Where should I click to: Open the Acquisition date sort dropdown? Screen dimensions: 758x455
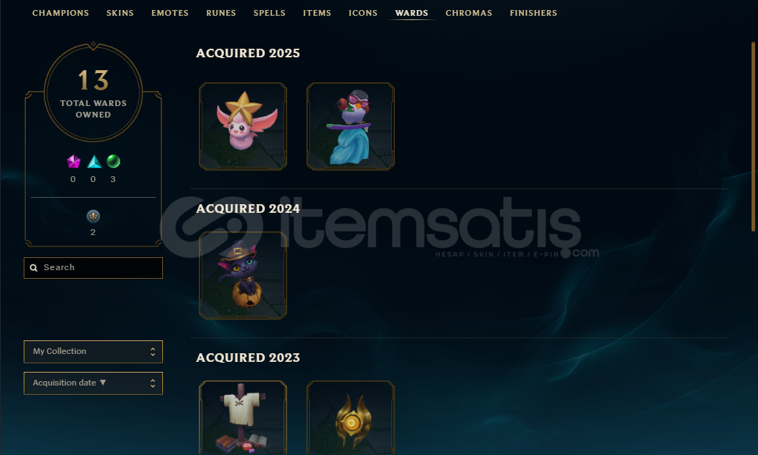pyautogui.click(x=93, y=383)
